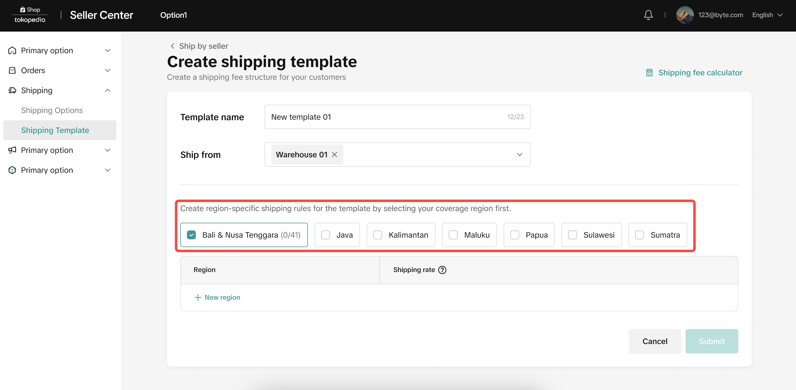The width and height of the screenshot is (796, 390).
Task: Click the user profile avatar
Action: pos(685,15)
